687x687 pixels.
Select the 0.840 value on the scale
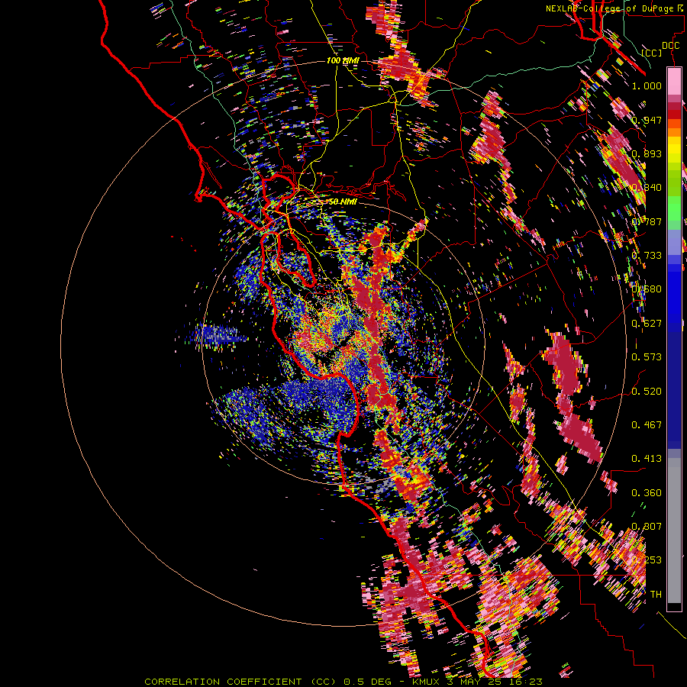point(647,188)
